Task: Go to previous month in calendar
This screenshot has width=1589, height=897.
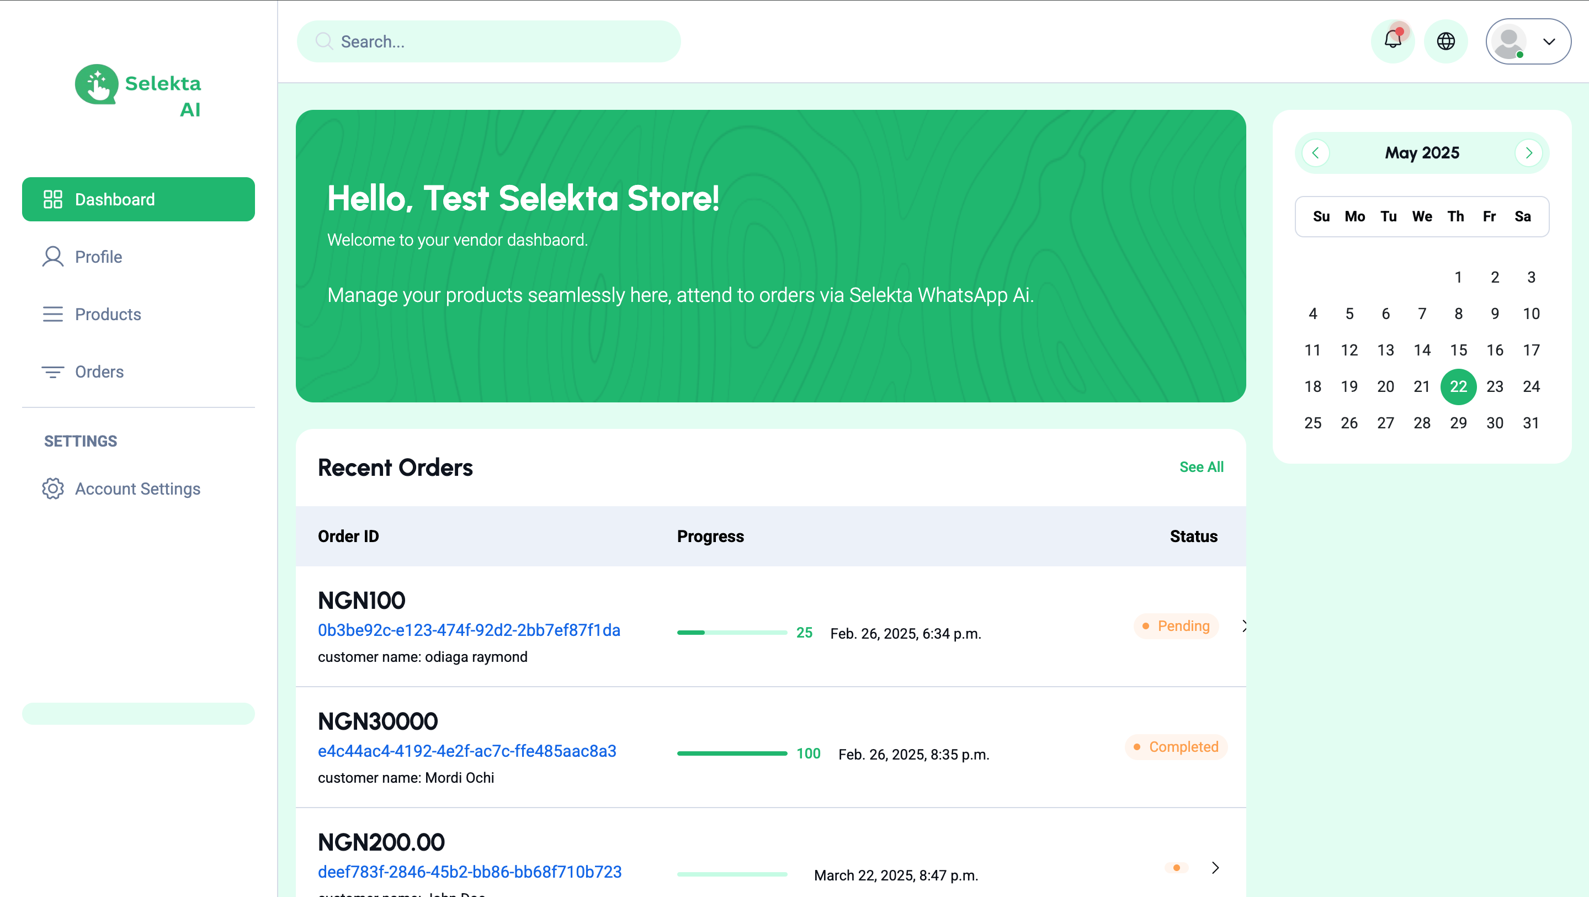Action: point(1315,152)
